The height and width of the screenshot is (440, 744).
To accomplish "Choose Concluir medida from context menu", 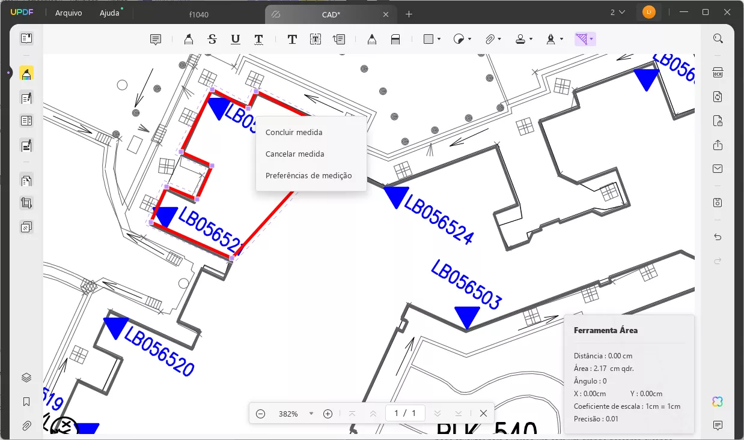I will [294, 133].
